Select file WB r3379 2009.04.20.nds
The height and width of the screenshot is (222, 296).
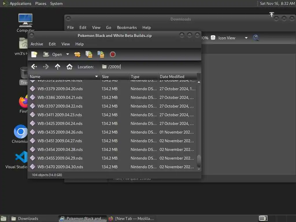pos(112,89)
